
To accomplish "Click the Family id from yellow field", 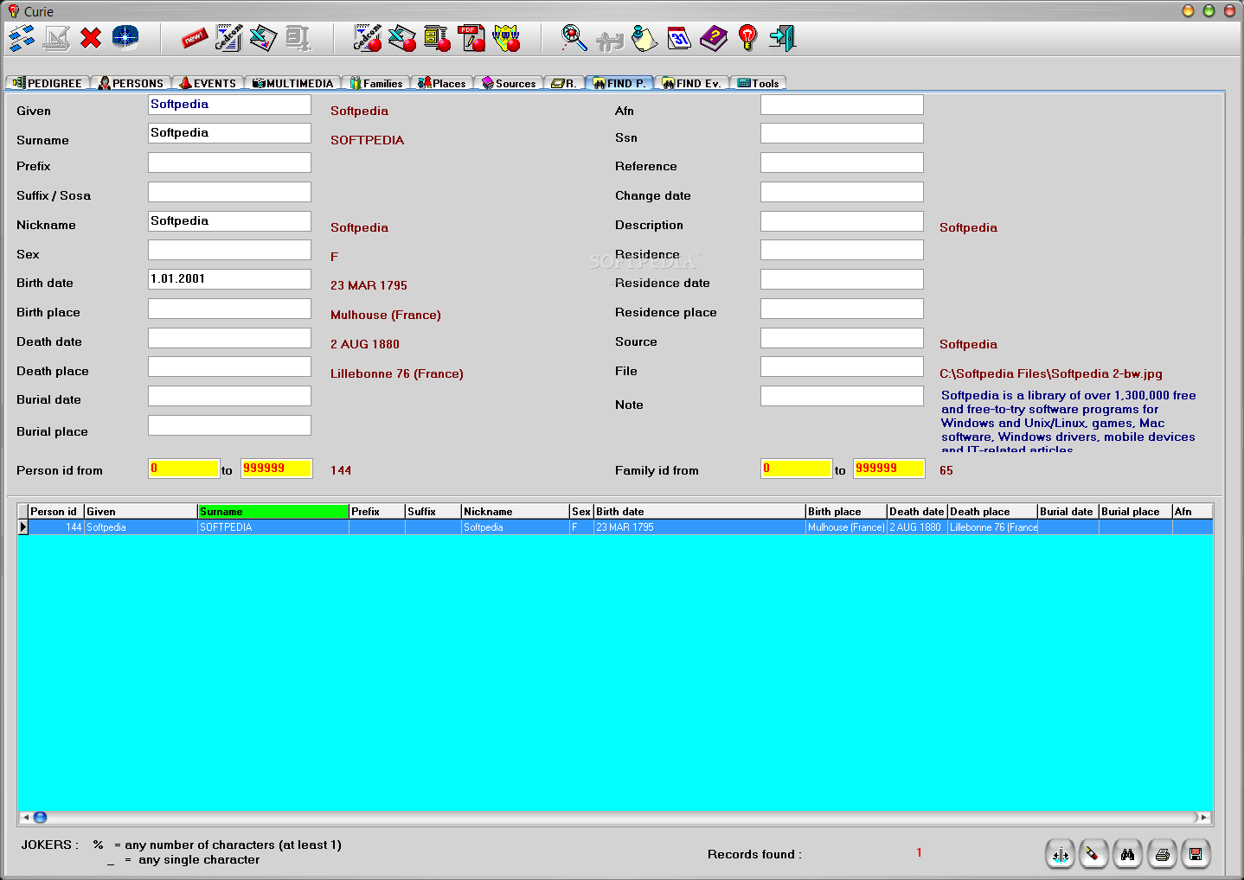I will click(x=796, y=469).
